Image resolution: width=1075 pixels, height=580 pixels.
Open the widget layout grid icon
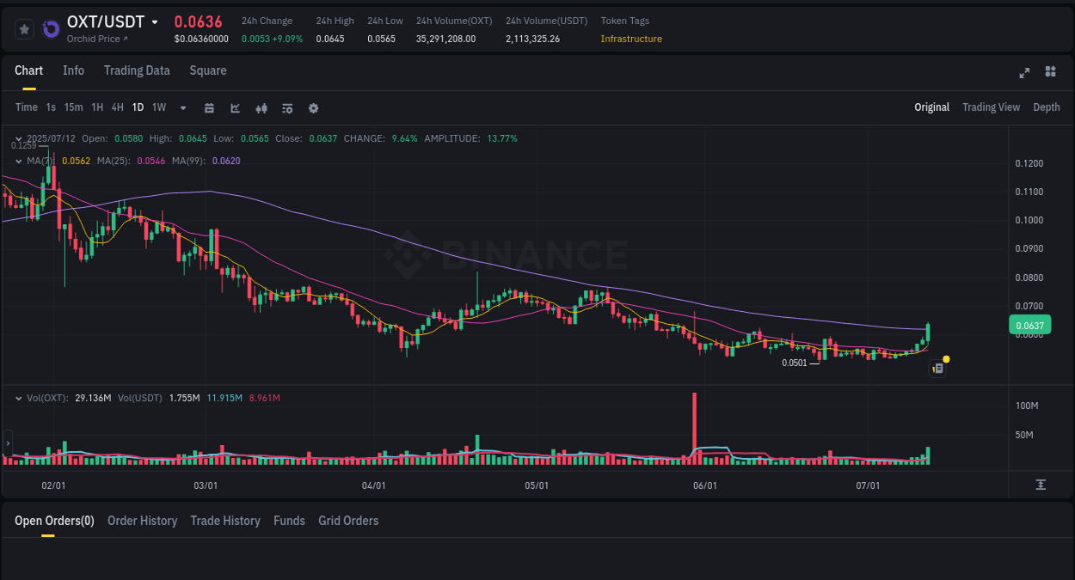1050,73
